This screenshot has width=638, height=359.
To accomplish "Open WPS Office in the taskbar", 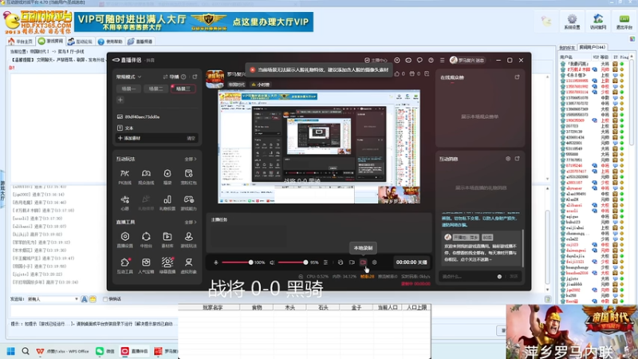I will (63, 351).
